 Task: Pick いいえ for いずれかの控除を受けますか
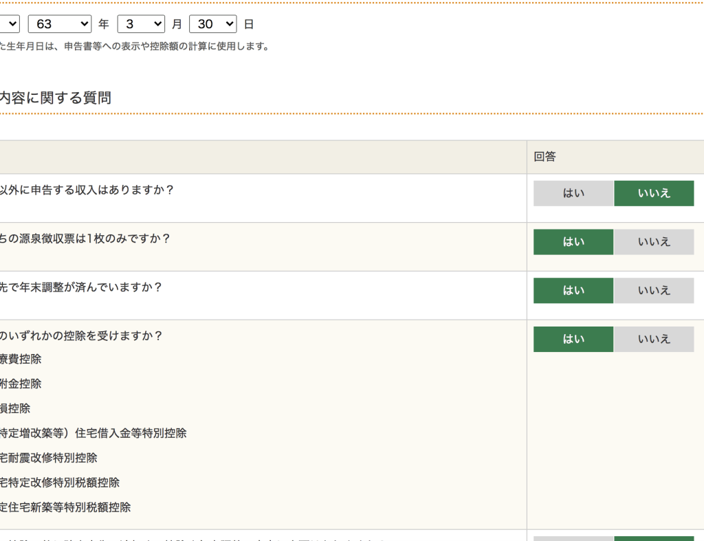[x=654, y=339]
